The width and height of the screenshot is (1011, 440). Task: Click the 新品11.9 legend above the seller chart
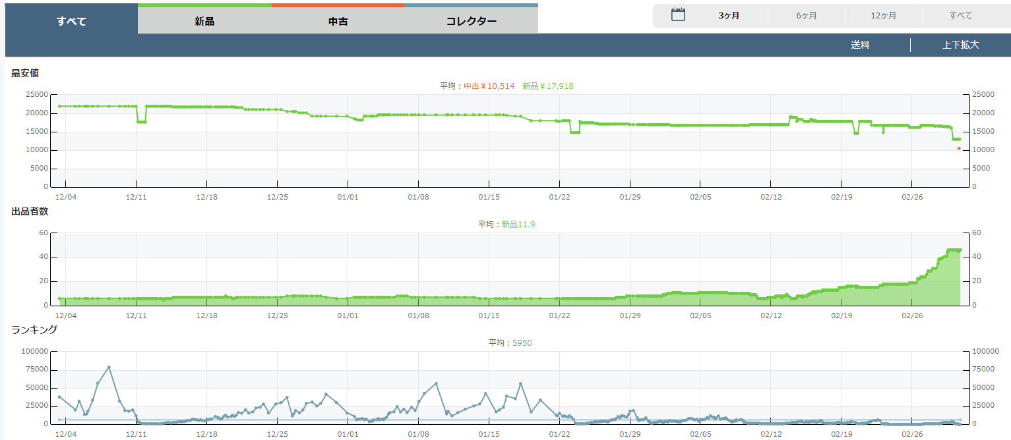tap(518, 224)
